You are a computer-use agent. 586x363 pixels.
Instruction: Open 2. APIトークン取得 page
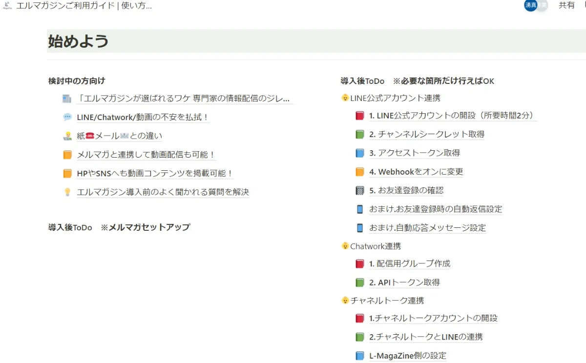click(404, 282)
